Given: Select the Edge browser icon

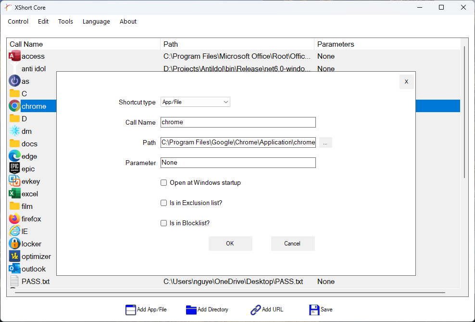Looking at the screenshot, I should click(14, 156).
